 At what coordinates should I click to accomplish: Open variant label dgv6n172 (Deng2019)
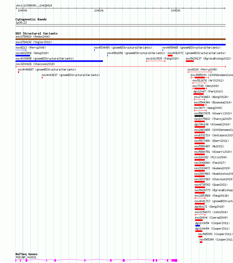point(209,207)
